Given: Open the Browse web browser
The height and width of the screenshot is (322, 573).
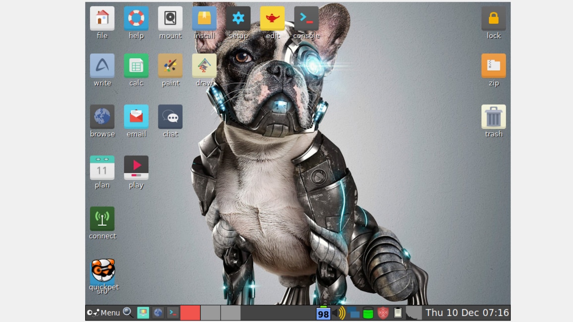Looking at the screenshot, I should tap(102, 118).
